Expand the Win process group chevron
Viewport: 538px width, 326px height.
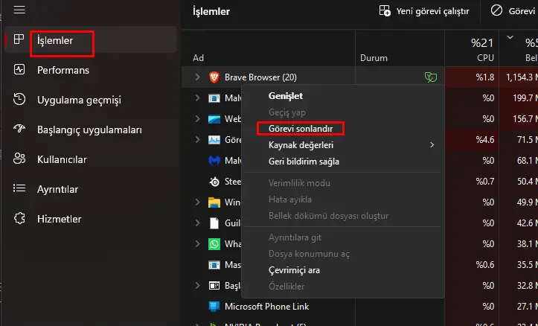click(197, 202)
